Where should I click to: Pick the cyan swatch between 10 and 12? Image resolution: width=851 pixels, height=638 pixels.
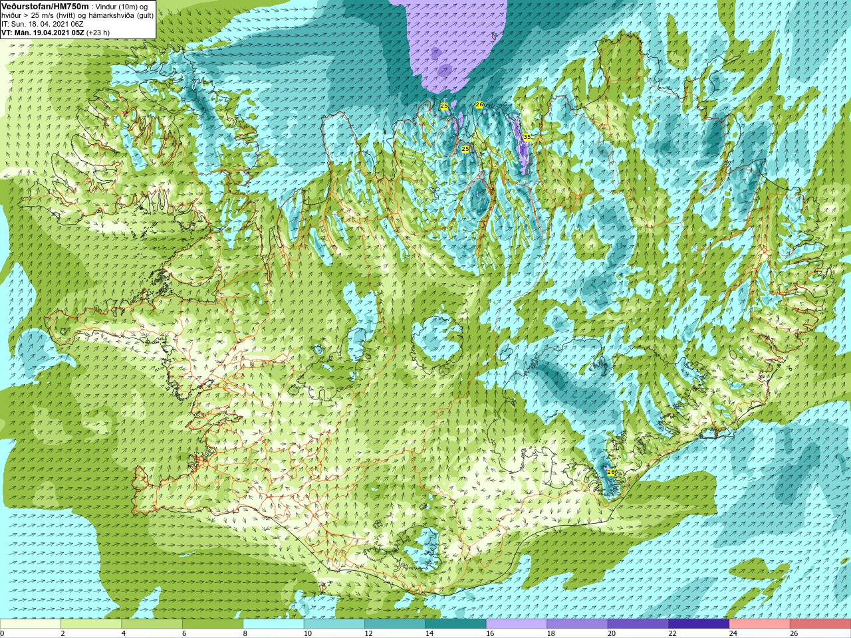pyautogui.click(x=334, y=623)
